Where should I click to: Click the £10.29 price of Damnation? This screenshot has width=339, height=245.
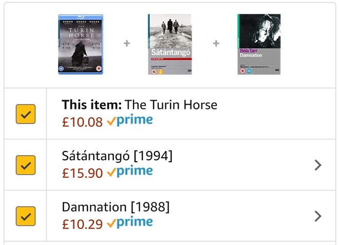point(82,225)
